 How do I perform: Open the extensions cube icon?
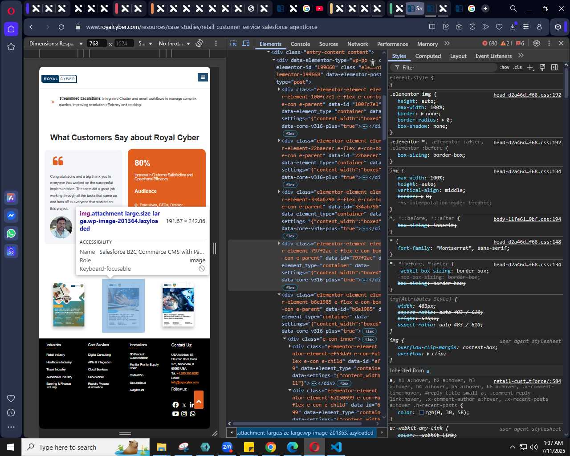pos(558,27)
